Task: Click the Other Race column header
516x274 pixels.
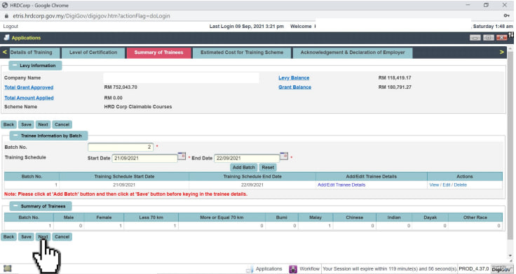Action: point(475,217)
